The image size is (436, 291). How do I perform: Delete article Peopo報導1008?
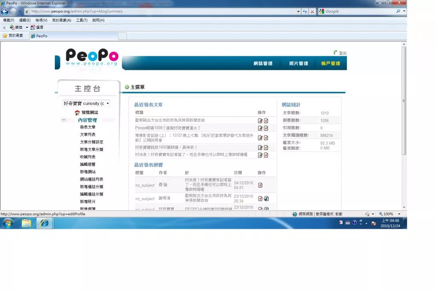point(266,128)
